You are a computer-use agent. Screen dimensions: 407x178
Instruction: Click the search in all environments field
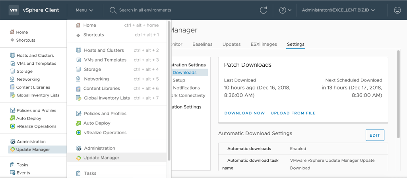tap(145, 10)
